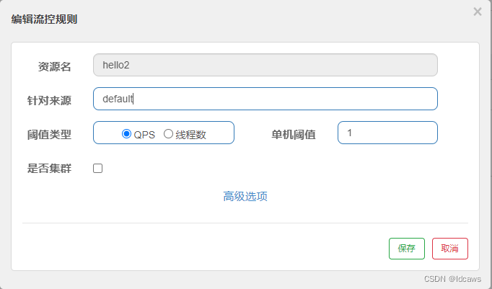Select the QPS radio button
Image resolution: width=492 pixels, height=289 pixels.
coord(126,134)
